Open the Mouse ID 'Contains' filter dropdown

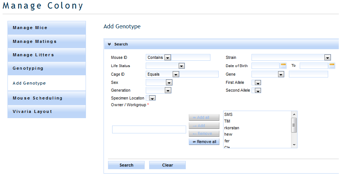click(x=167, y=57)
